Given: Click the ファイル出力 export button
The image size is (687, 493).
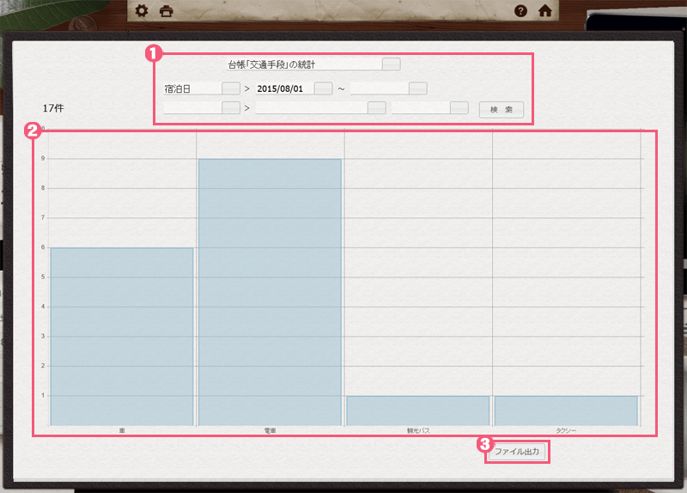Looking at the screenshot, I should click(x=518, y=452).
